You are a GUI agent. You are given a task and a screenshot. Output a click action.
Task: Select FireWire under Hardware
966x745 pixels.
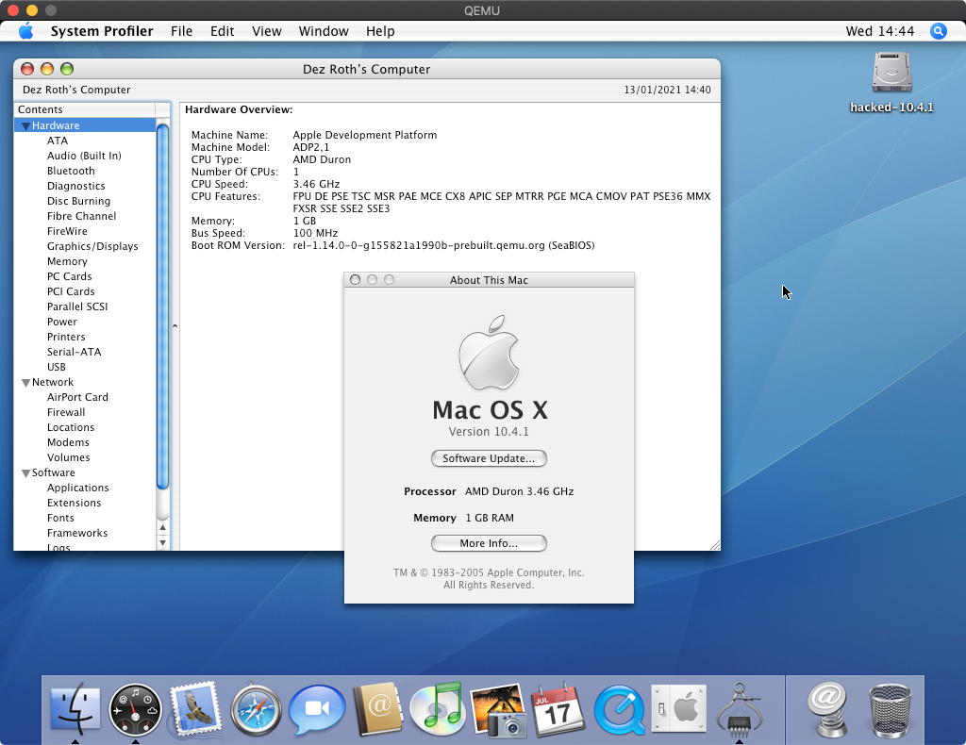coord(67,231)
